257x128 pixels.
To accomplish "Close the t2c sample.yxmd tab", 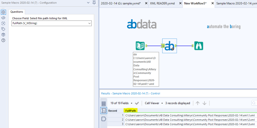I will 146,3.
